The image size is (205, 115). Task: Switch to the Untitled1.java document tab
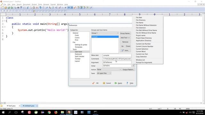point(29,106)
